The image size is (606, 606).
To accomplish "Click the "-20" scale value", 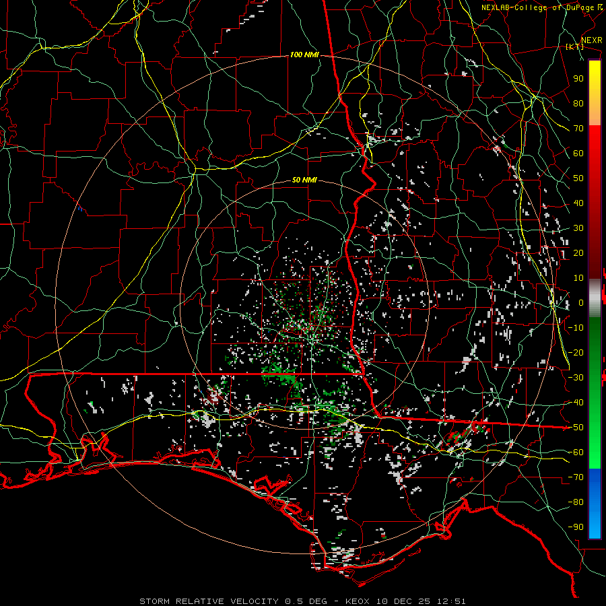I will 576,353.
